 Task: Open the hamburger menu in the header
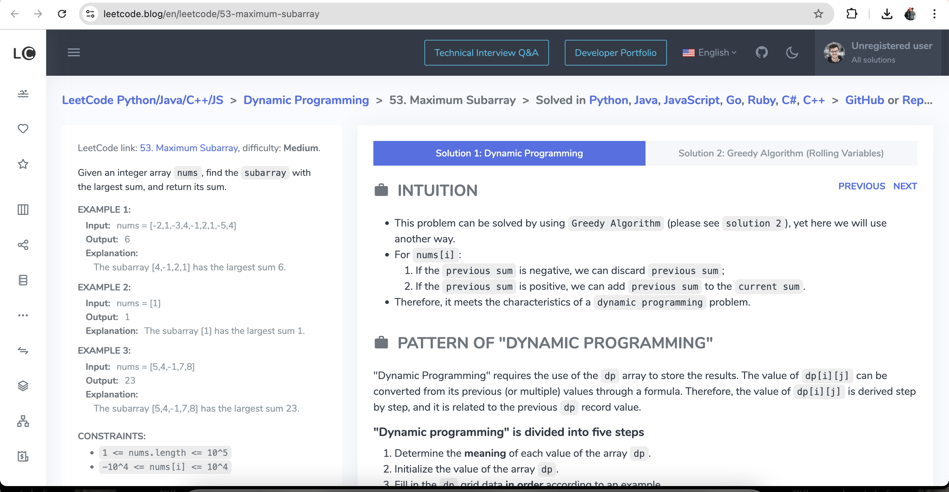74,53
